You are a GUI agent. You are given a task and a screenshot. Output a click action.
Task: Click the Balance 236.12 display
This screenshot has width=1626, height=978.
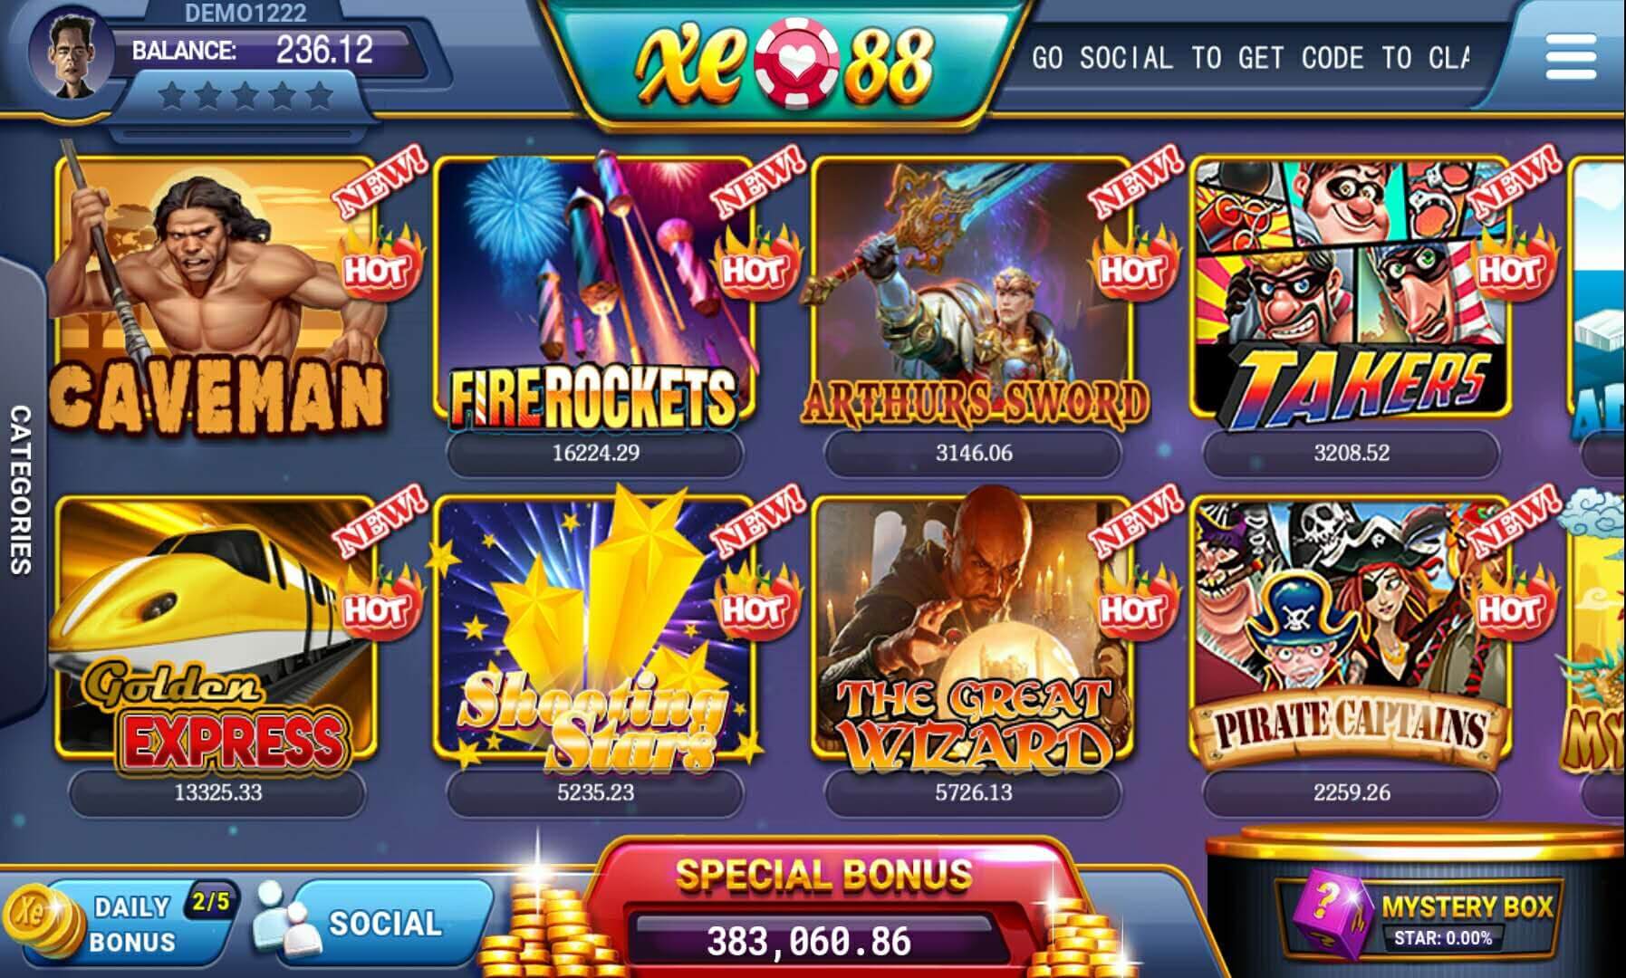[254, 50]
